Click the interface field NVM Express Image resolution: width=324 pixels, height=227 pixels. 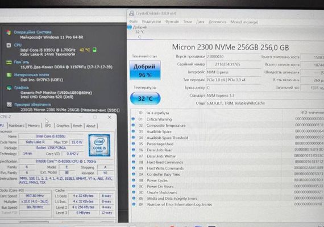(233, 72)
